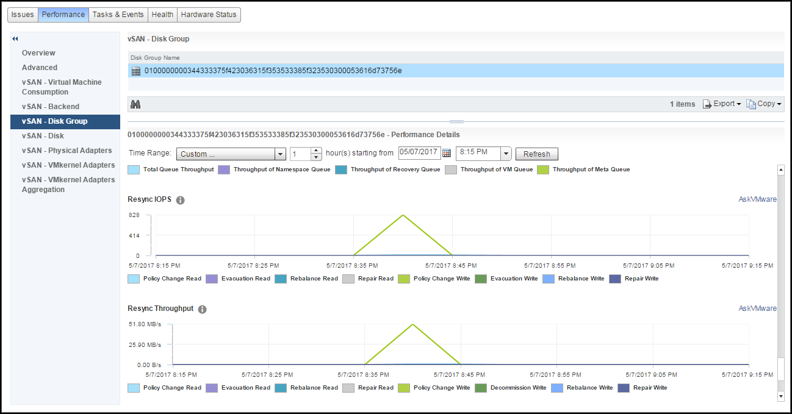The image size is (792, 414).
Task: Click the chart area scrollbar down arrow
Action: point(780,396)
